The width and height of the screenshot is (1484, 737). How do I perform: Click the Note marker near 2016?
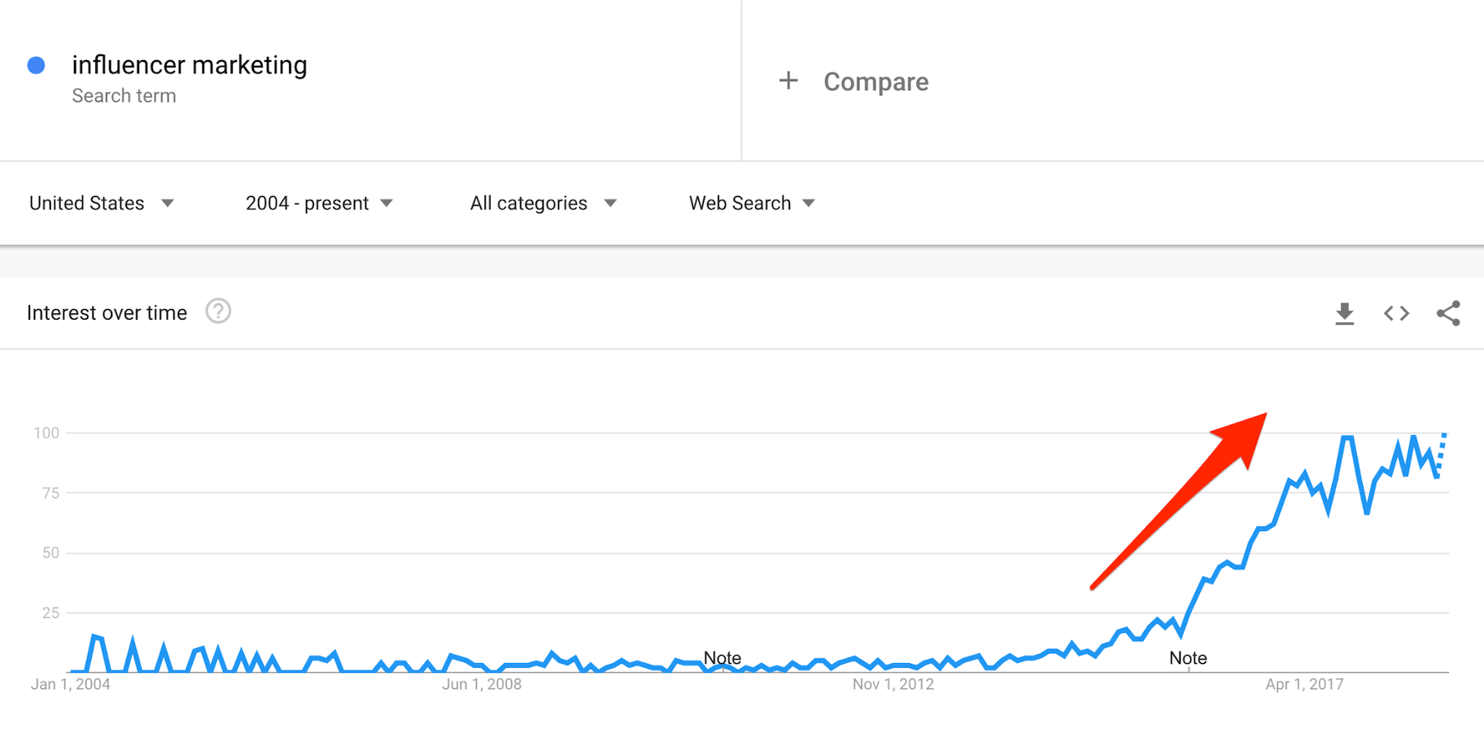click(x=1188, y=657)
